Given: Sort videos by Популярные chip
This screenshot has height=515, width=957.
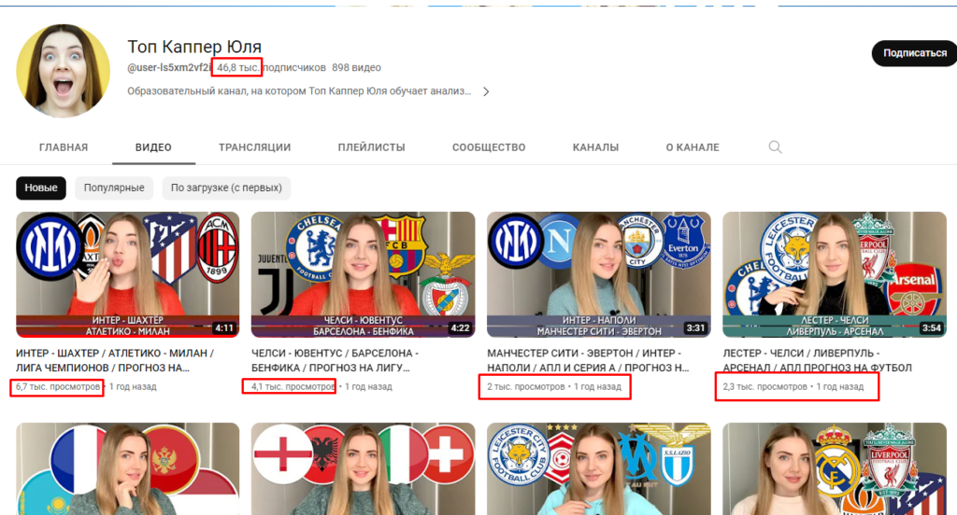Looking at the screenshot, I should (114, 188).
